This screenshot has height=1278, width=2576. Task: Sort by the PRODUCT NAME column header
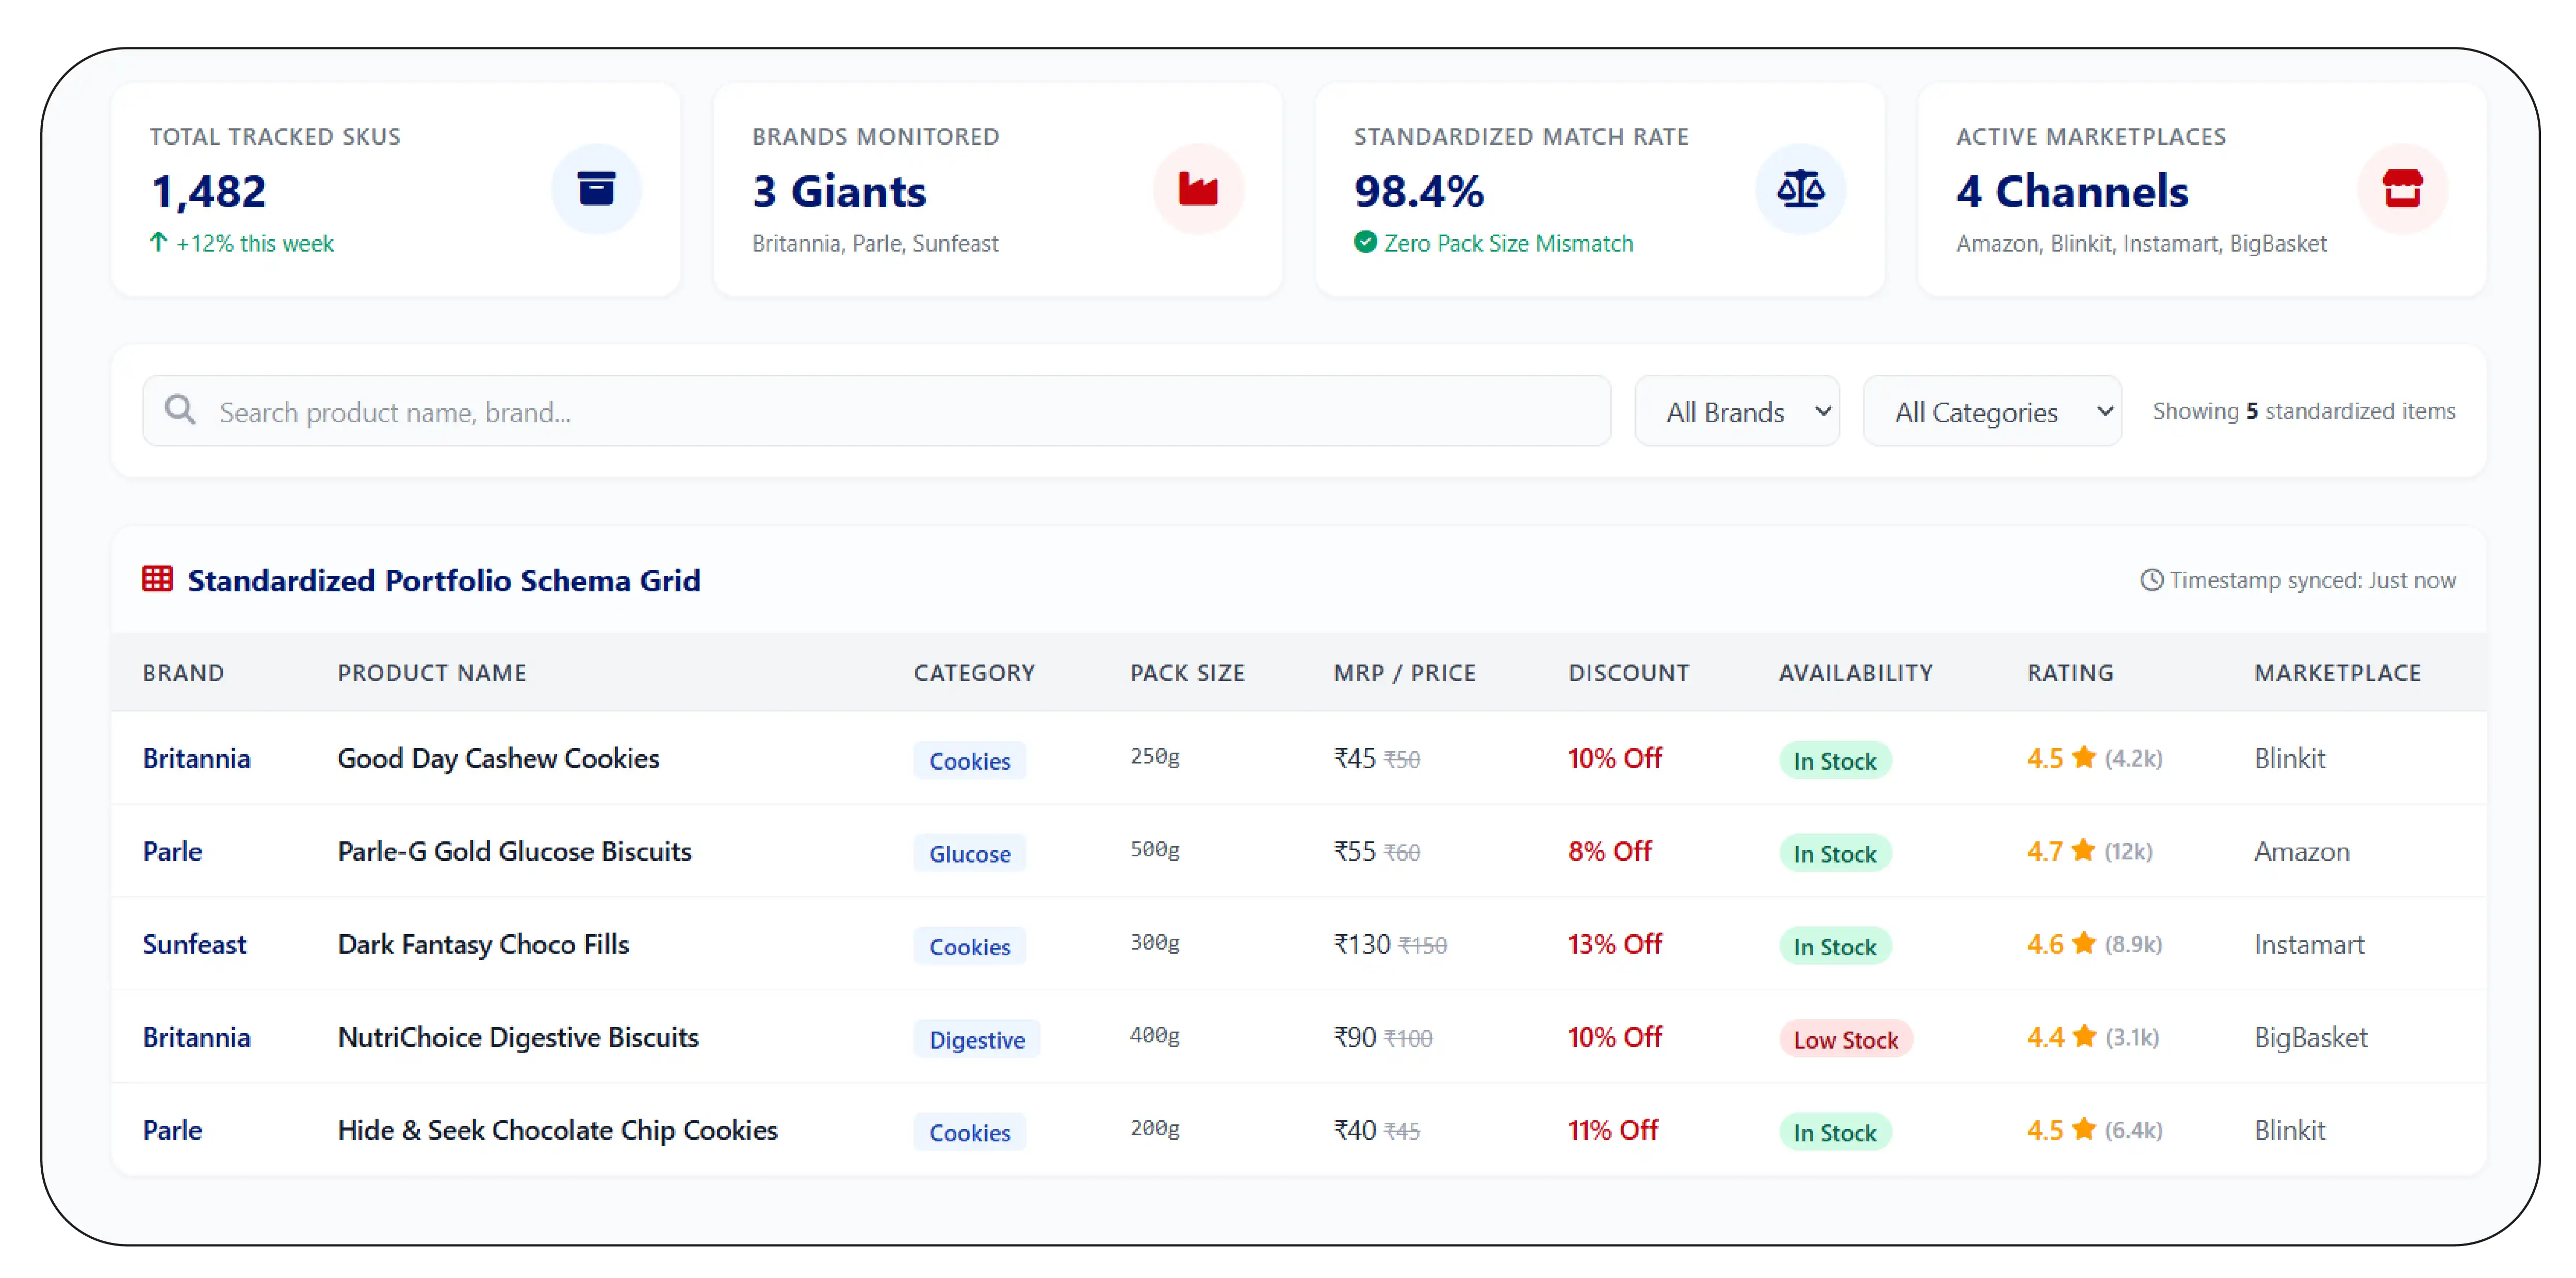(x=432, y=672)
